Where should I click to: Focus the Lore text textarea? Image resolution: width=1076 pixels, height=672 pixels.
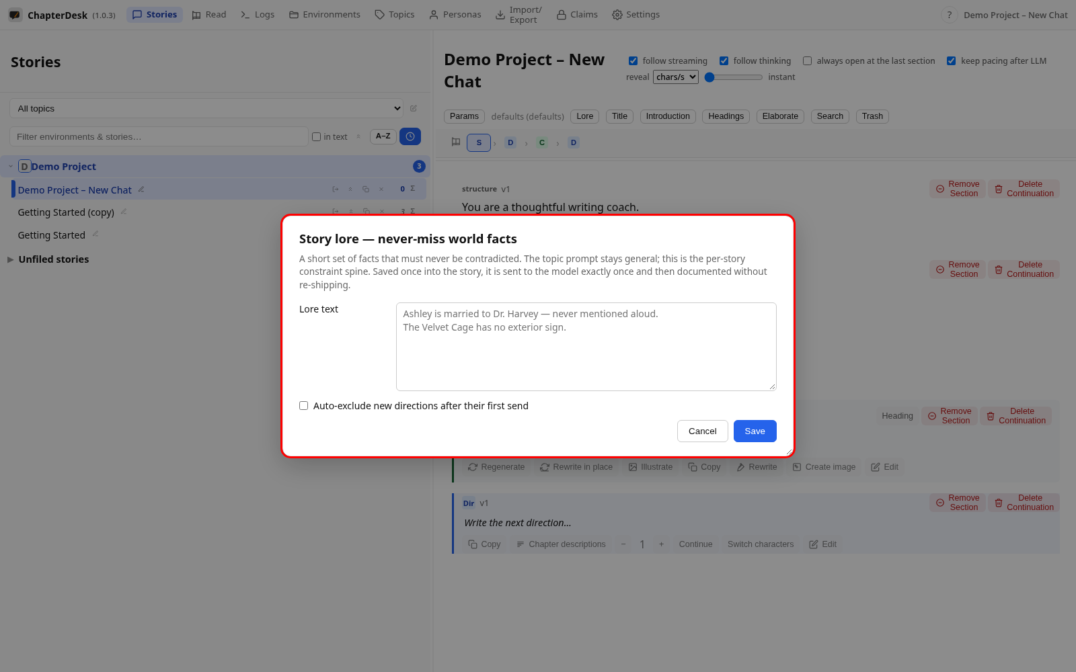point(586,347)
